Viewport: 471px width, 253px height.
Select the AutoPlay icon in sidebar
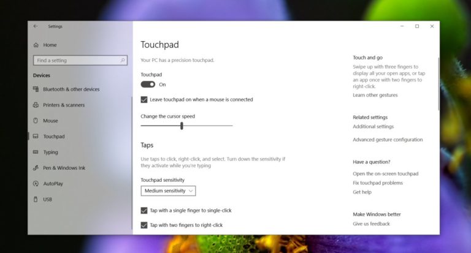pyautogui.click(x=36, y=183)
